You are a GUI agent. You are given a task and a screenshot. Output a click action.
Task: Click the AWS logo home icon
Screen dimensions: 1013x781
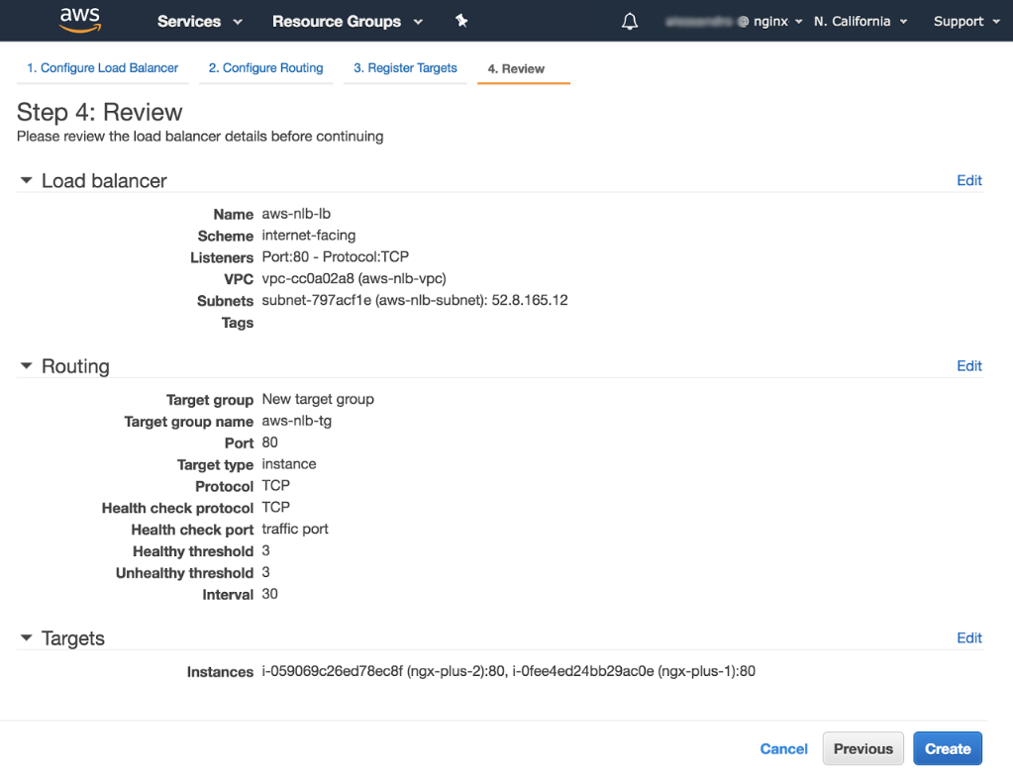coord(79,20)
